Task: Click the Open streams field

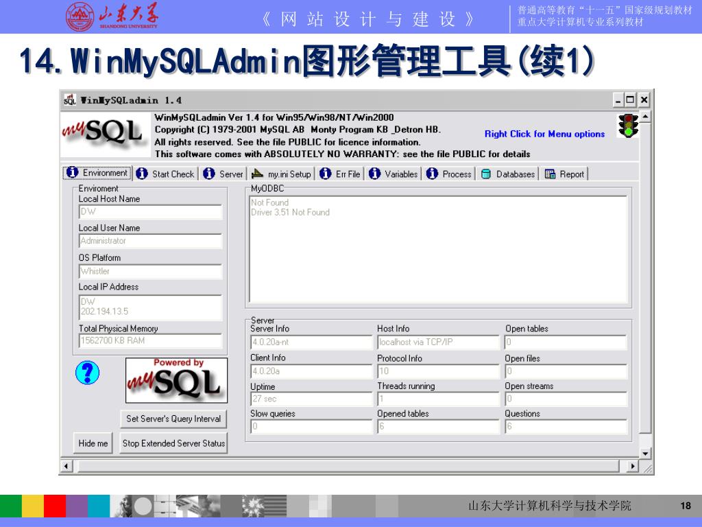Action: (566, 399)
